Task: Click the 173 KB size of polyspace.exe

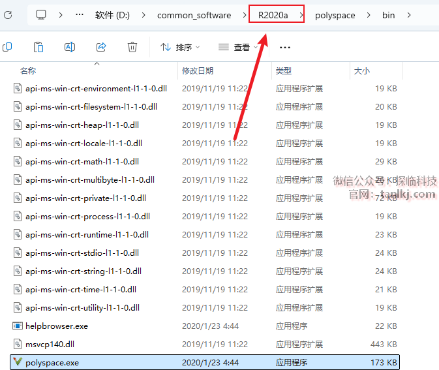Action: pyautogui.click(x=384, y=363)
